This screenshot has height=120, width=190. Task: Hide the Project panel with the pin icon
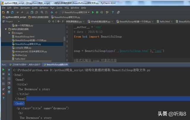(x=63, y=21)
